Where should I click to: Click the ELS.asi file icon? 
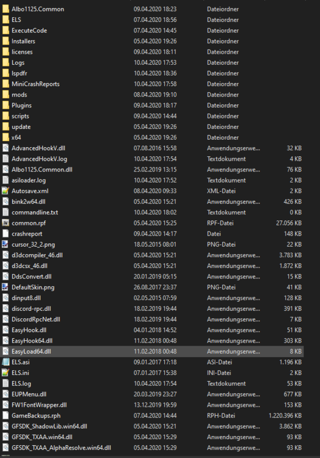pos(5,362)
